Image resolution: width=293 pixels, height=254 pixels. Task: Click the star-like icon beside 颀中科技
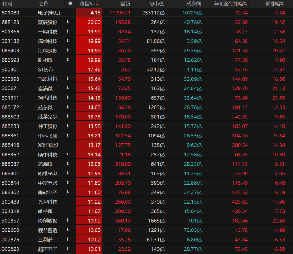pyautogui.click(x=68, y=154)
